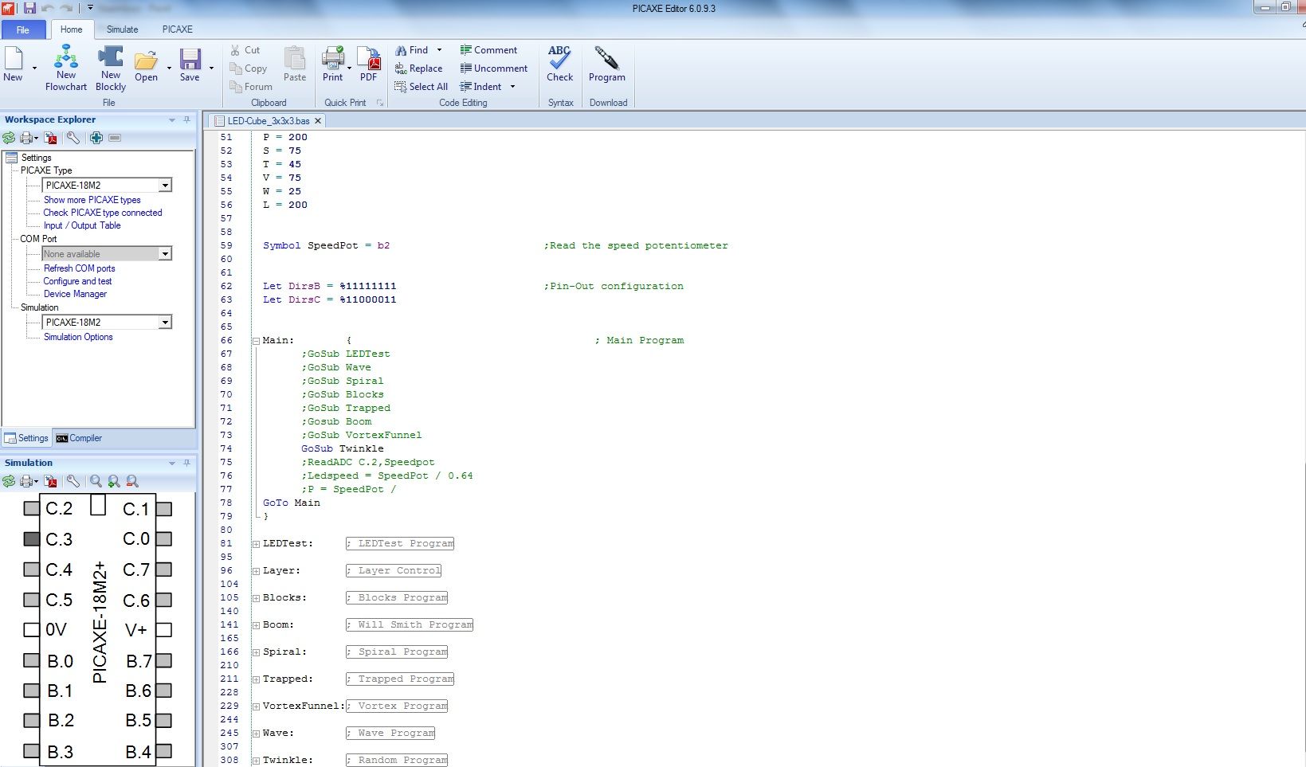
Task: Click the New Flowchart icon
Action: (x=65, y=58)
